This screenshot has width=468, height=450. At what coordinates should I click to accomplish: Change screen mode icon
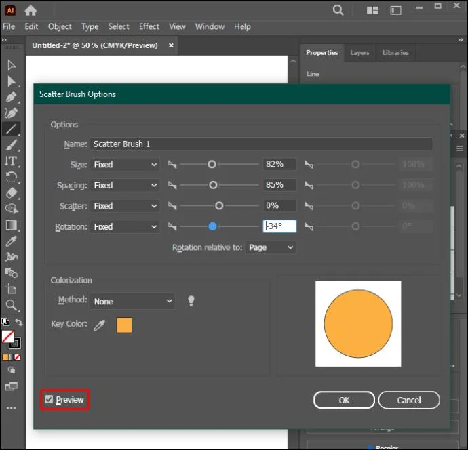(12, 386)
